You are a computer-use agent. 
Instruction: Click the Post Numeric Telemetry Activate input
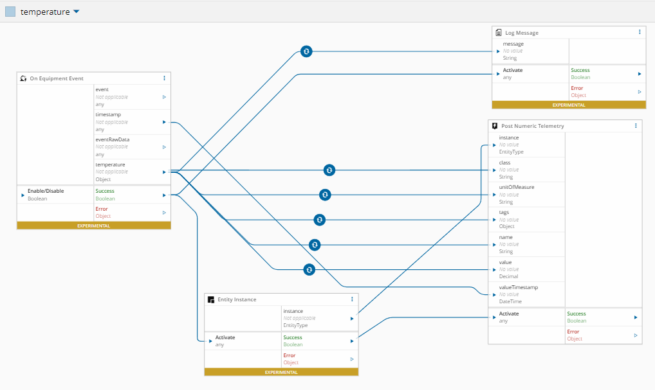click(x=494, y=317)
